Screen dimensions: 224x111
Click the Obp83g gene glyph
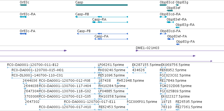click(x=177, y=5)
